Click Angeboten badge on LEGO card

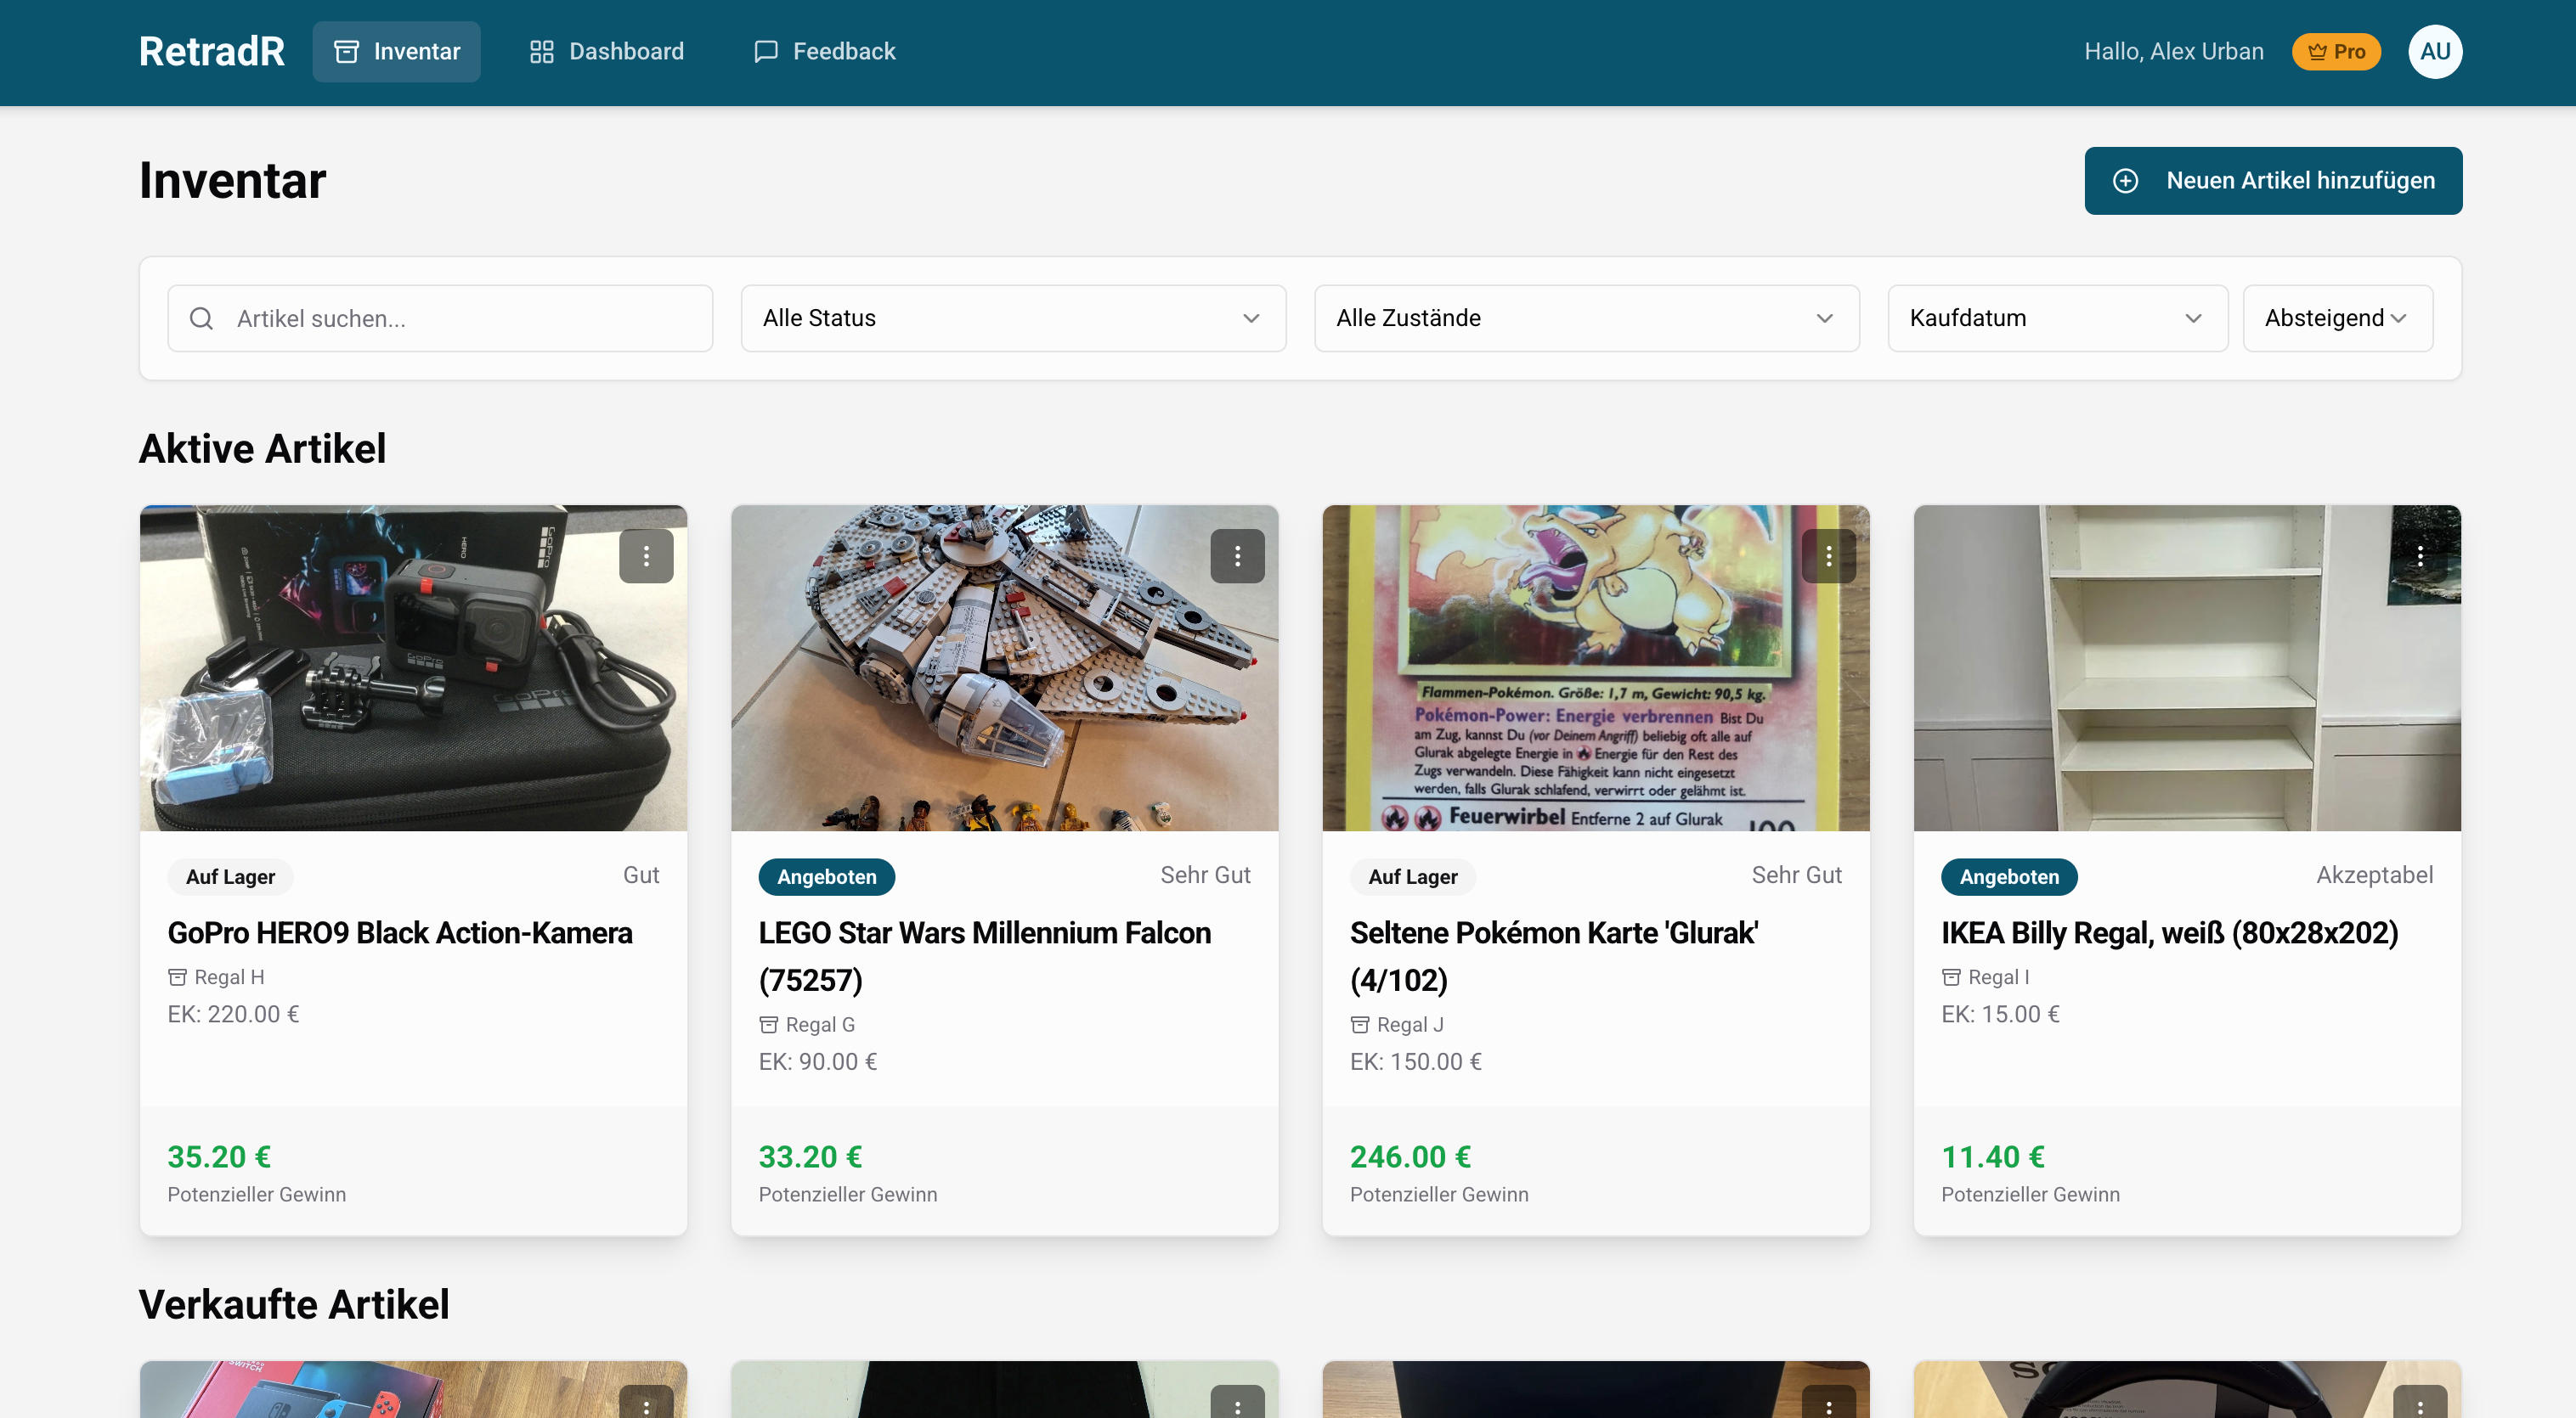[x=826, y=876]
